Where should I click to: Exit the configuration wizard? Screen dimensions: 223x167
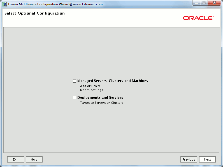tap(16, 159)
